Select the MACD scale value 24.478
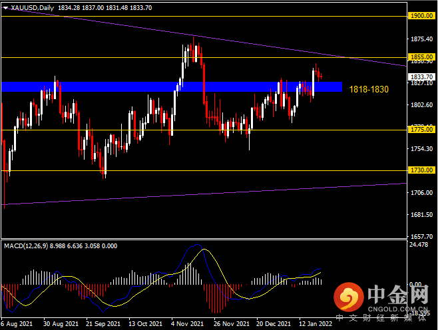This screenshot has height=330, width=438. point(419,245)
